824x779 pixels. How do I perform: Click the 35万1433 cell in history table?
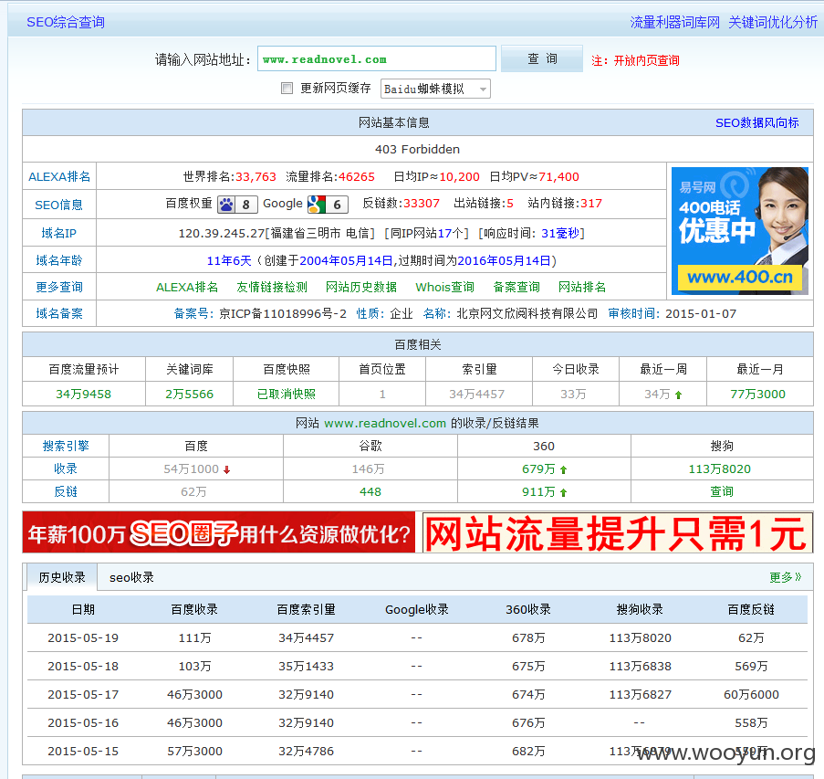(306, 667)
